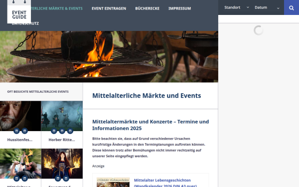Open the Hussitenfes... event title

point(20,140)
